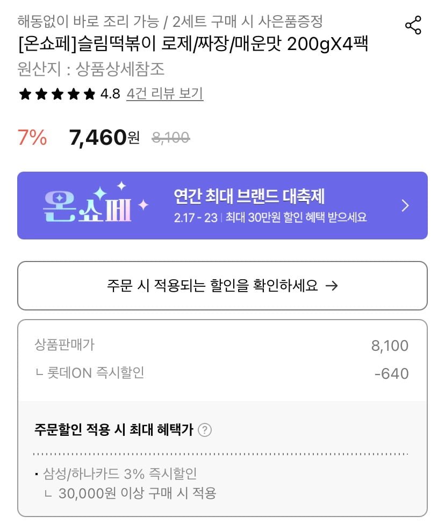Click the 7,460원 sale price
Image resolution: width=445 pixels, height=523 pixels.
(x=104, y=138)
